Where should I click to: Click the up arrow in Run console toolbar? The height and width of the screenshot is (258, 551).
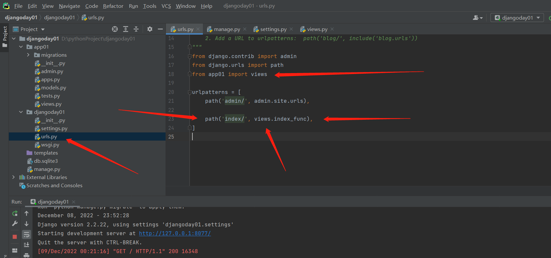pos(27,213)
